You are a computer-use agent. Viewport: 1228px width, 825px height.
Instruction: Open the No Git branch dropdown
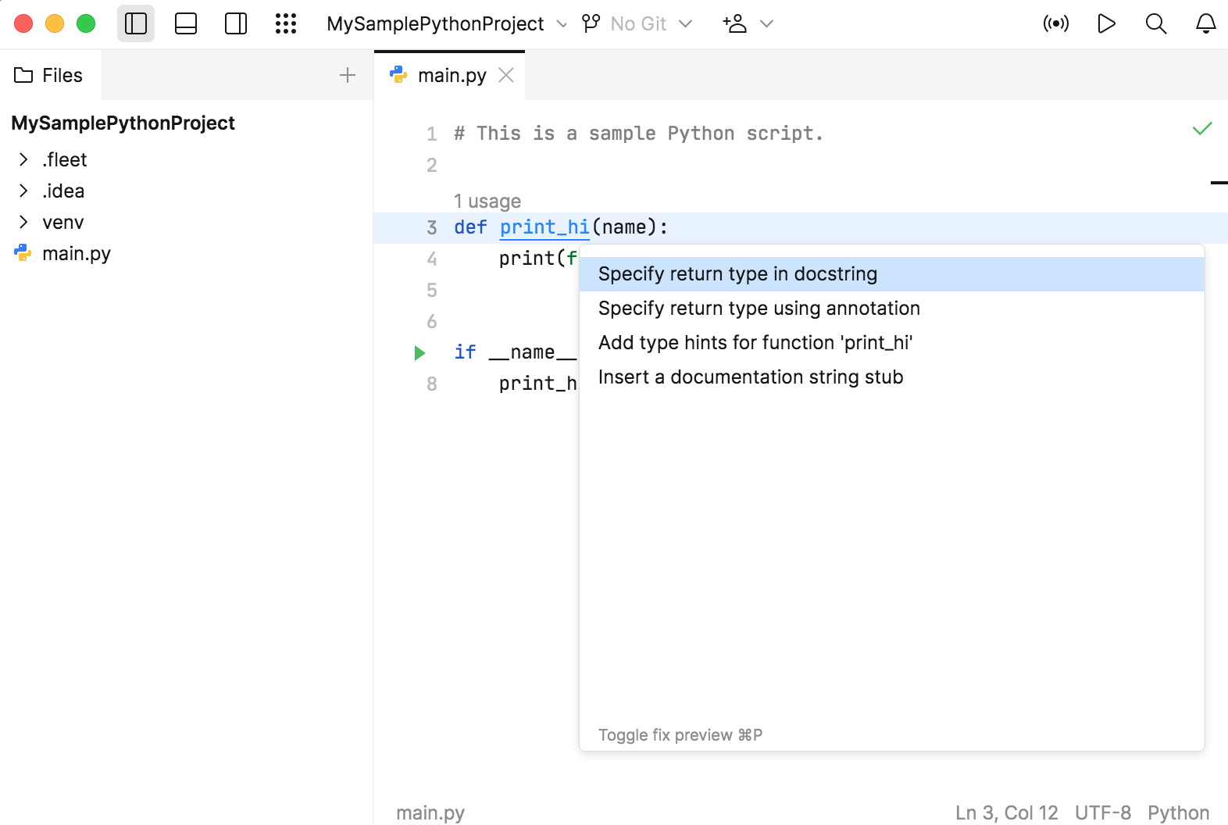[637, 23]
